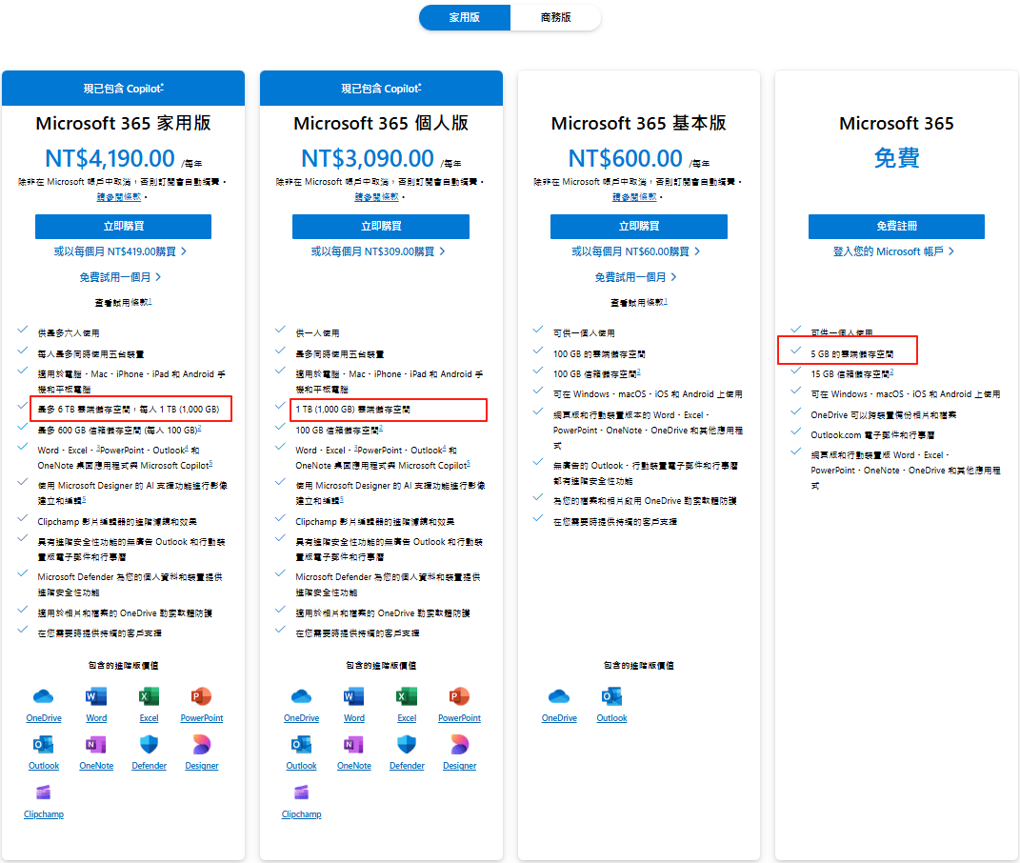Open OneDrive icon in Microsoft 365 基本版 plan
The width and height of the screenshot is (1020, 863).
[559, 696]
